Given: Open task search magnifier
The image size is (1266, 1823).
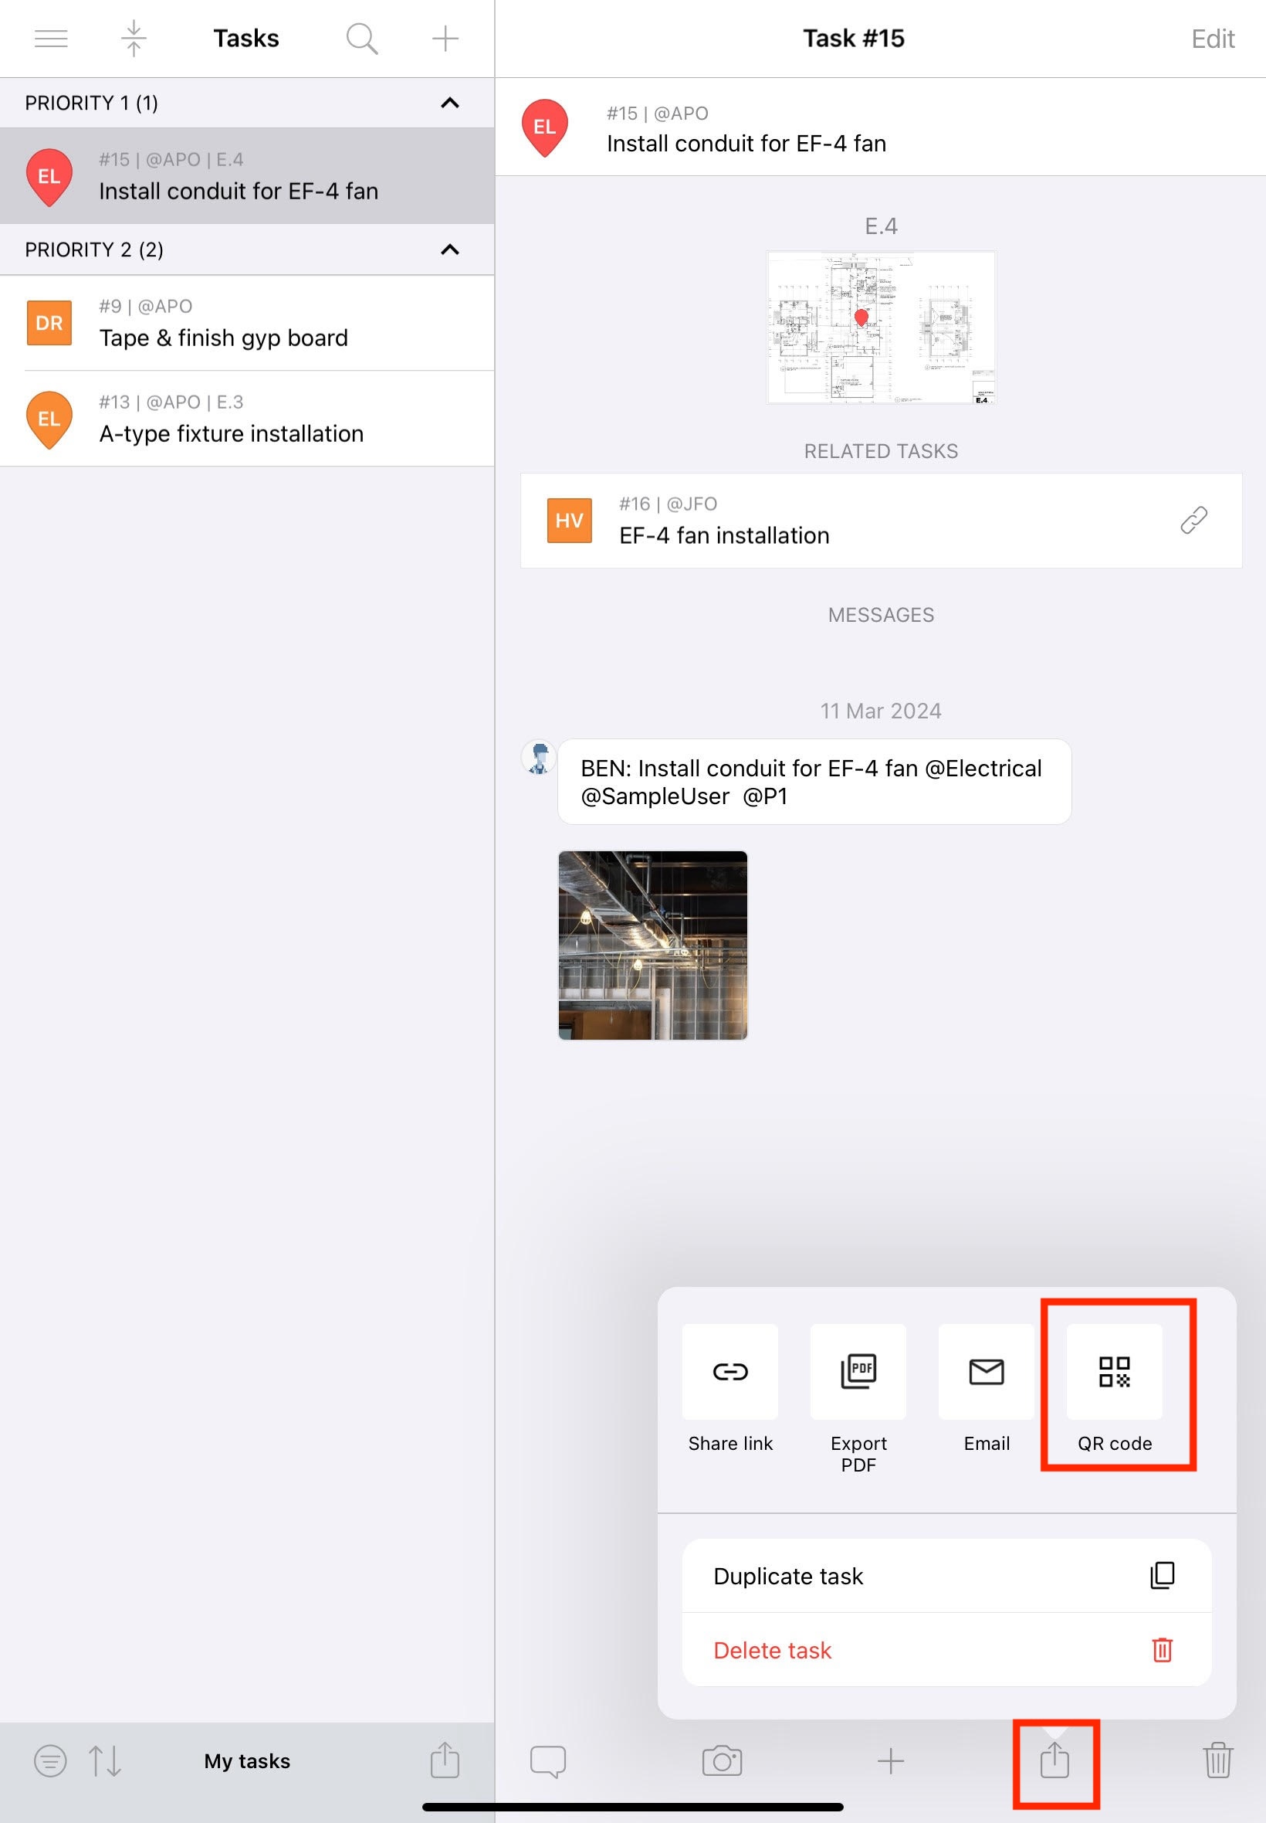Looking at the screenshot, I should [362, 38].
